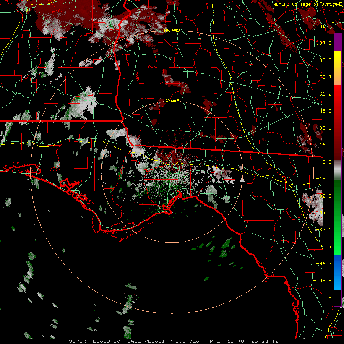Image resolution: width=344 pixels, height=344 pixels.
Task: Click the SUPER-RESOLUTION BASE VELOCITY caption text
Action: tap(120, 341)
